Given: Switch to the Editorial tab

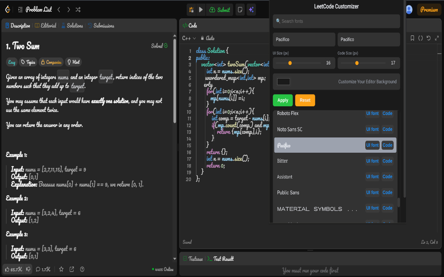Looking at the screenshot, I should [45, 26].
